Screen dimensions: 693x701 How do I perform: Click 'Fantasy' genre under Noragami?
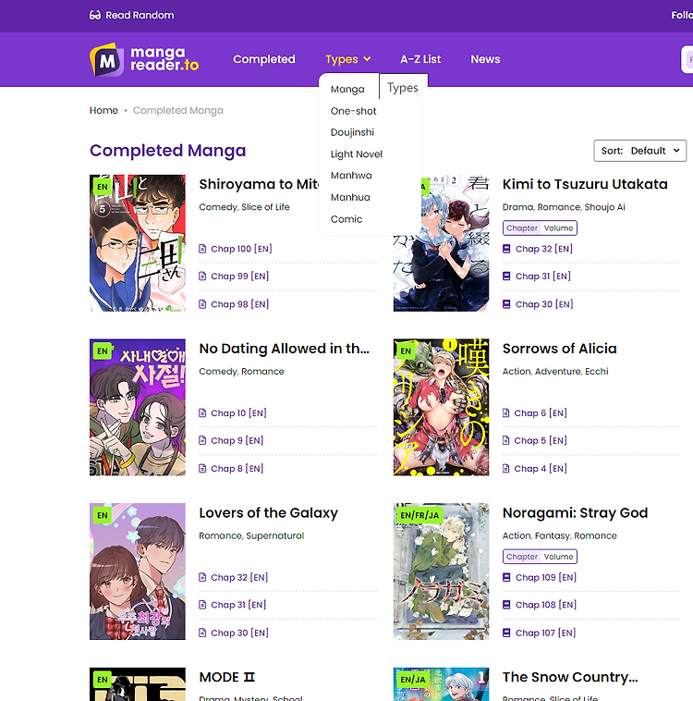click(x=553, y=535)
